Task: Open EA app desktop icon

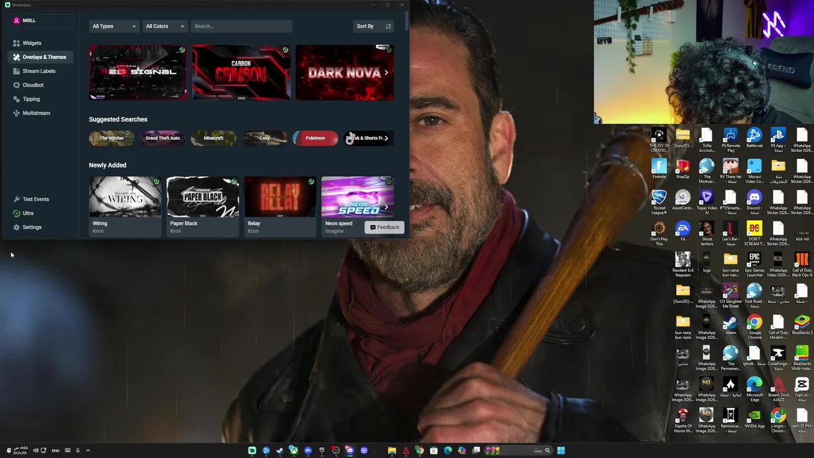Action: (682, 232)
